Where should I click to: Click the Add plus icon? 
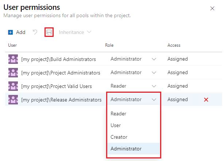tap(11, 32)
